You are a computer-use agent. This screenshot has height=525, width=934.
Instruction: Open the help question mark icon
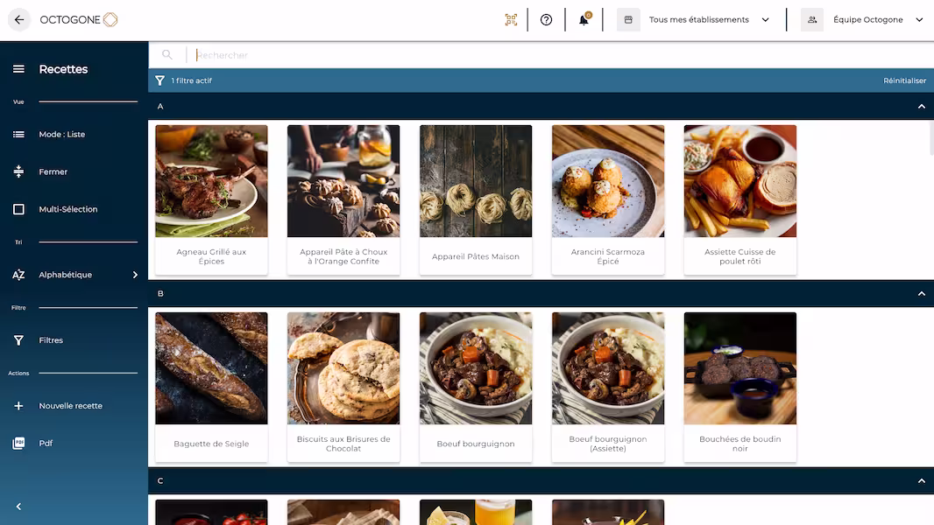[x=546, y=19]
